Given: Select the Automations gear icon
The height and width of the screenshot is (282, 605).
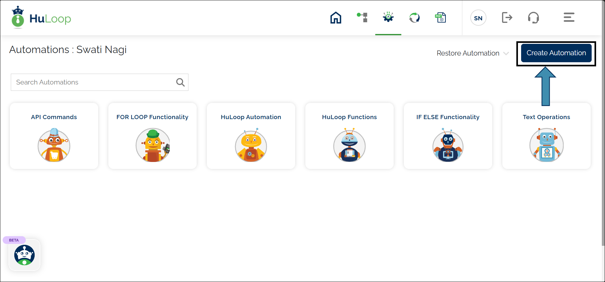Looking at the screenshot, I should 388,17.
